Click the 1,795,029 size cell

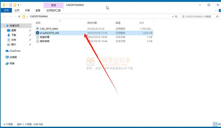146,29
